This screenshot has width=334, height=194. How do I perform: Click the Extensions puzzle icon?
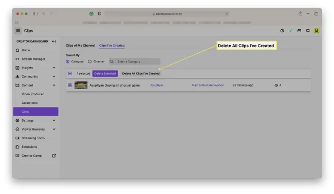click(17, 147)
